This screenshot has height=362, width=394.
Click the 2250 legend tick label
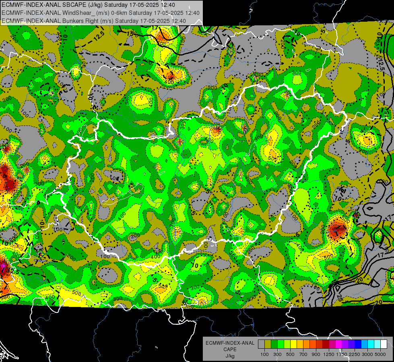[355, 354]
